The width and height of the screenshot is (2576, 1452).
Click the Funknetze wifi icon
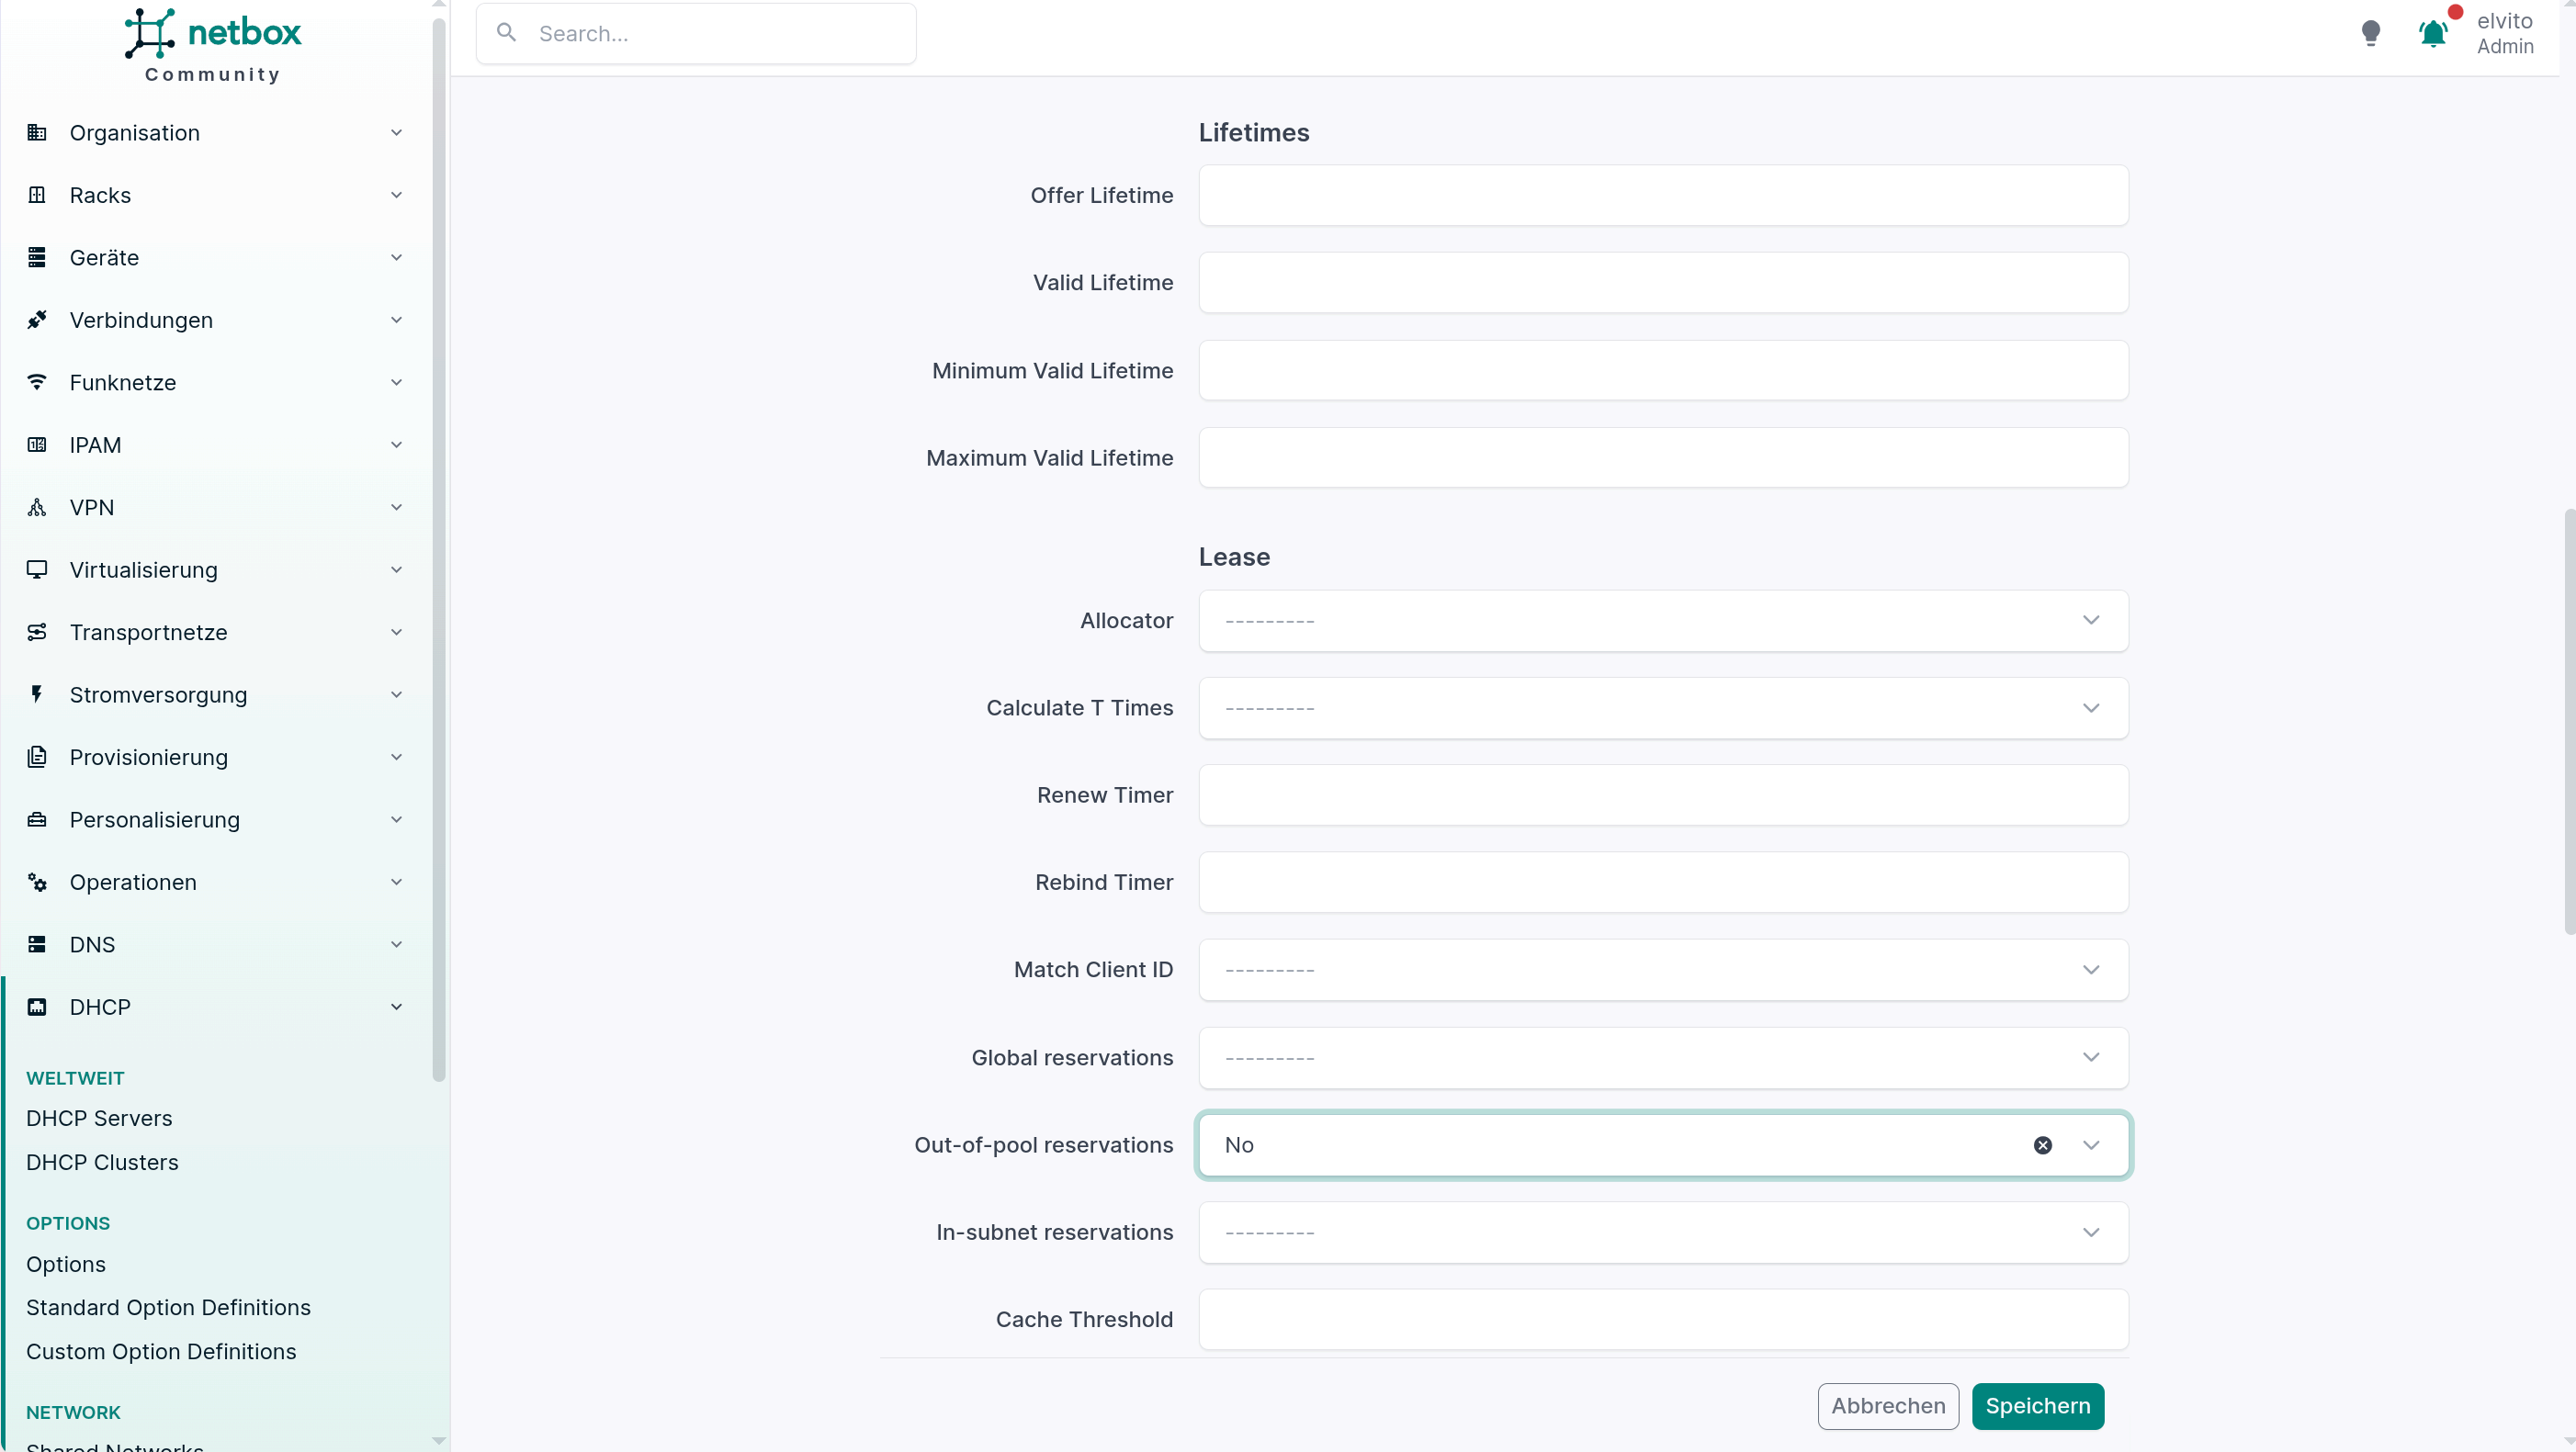37,382
